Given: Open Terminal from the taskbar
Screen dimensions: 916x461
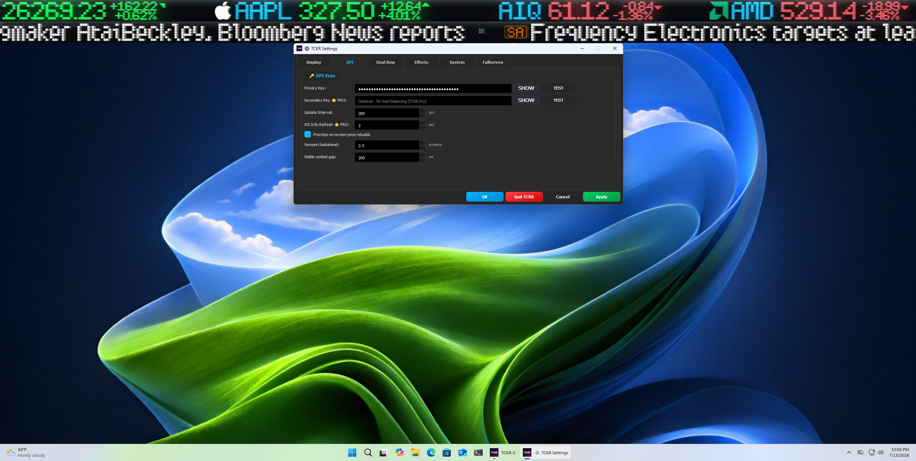Looking at the screenshot, I should (478, 452).
